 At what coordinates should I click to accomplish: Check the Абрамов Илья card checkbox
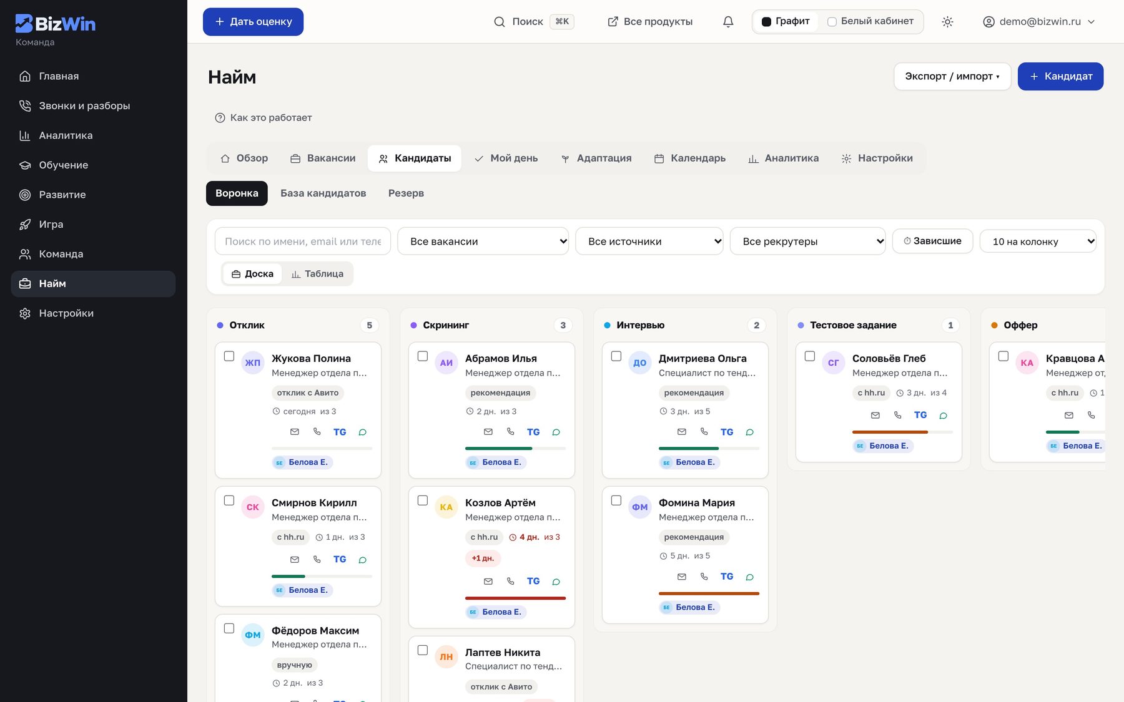tap(423, 356)
